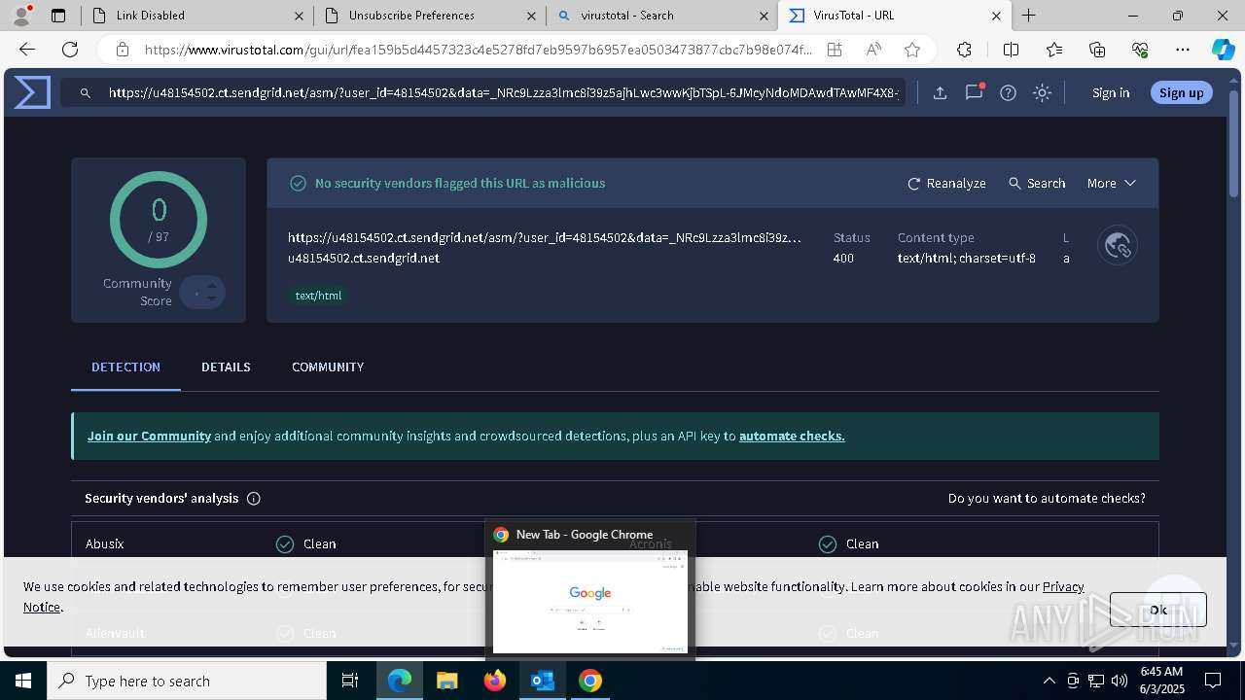Viewport: 1245px width, 700px height.
Task: Click the browser address bar
Action: 479,50
